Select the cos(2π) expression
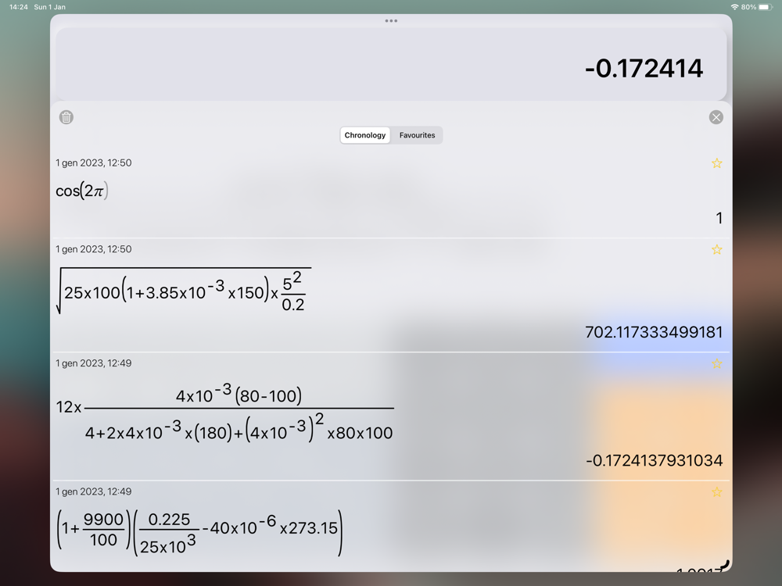Viewport: 782px width, 586px height. pos(82,191)
